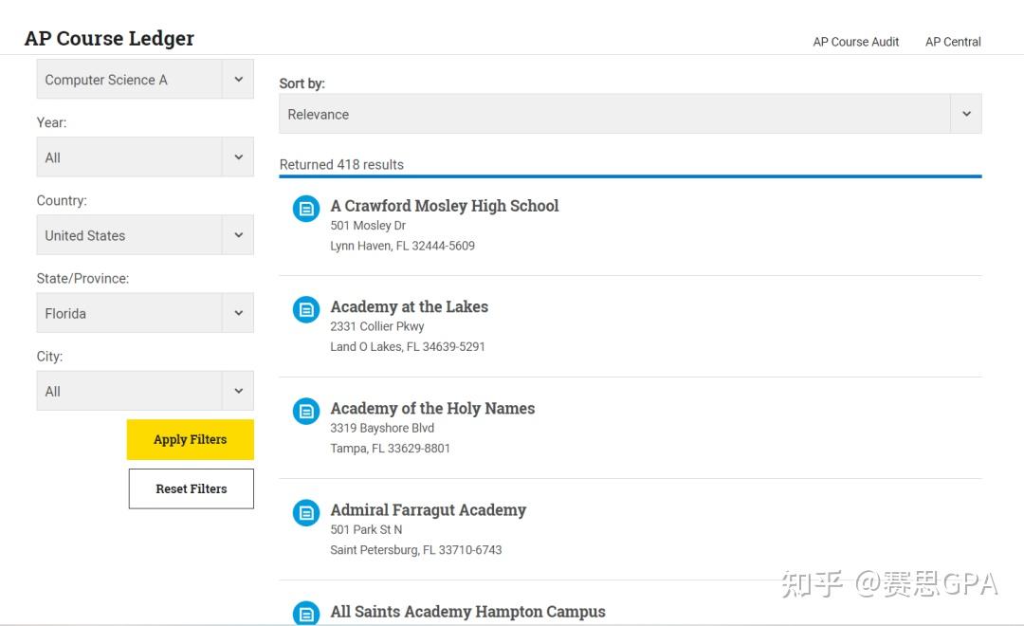The width and height of the screenshot is (1024, 626).
Task: Click document icon beside Admiral Farragut Academy
Action: tap(305, 512)
